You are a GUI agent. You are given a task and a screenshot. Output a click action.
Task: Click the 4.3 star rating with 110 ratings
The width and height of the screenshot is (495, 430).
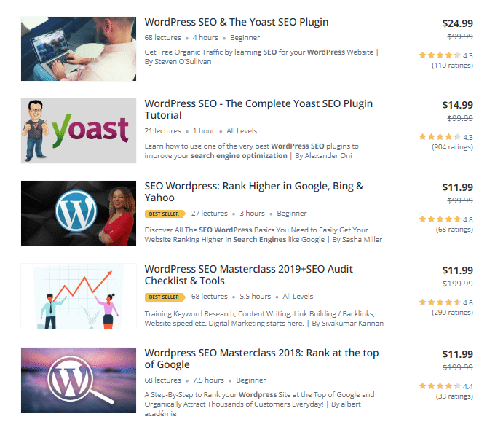[440, 55]
